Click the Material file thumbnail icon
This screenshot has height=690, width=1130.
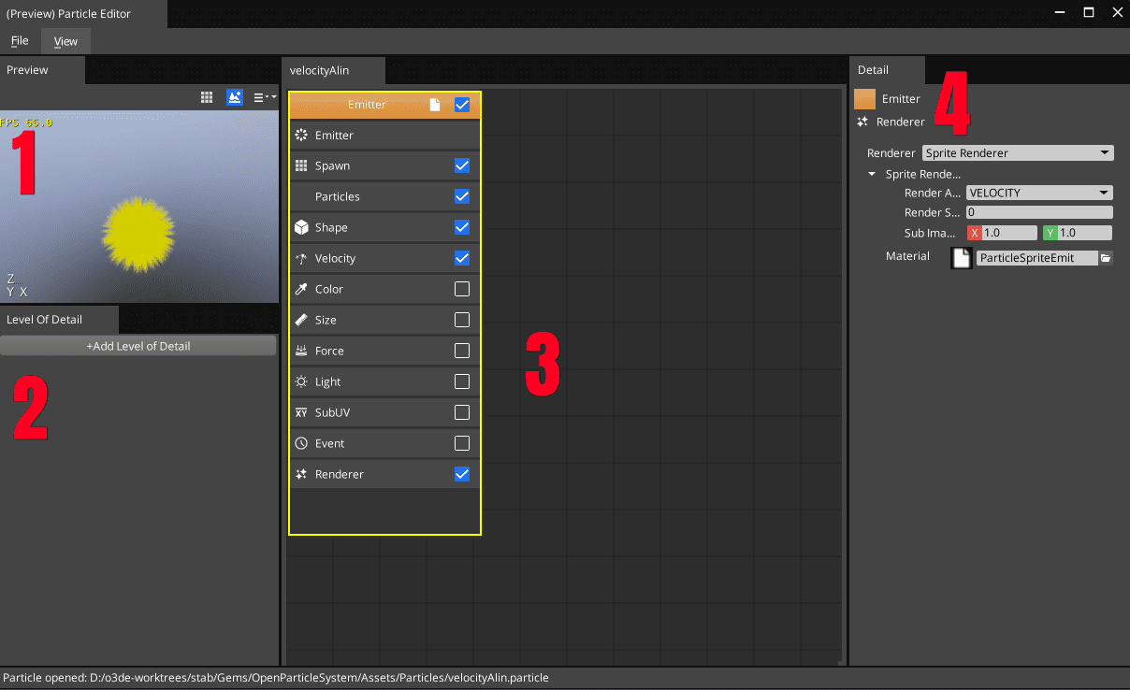point(962,258)
